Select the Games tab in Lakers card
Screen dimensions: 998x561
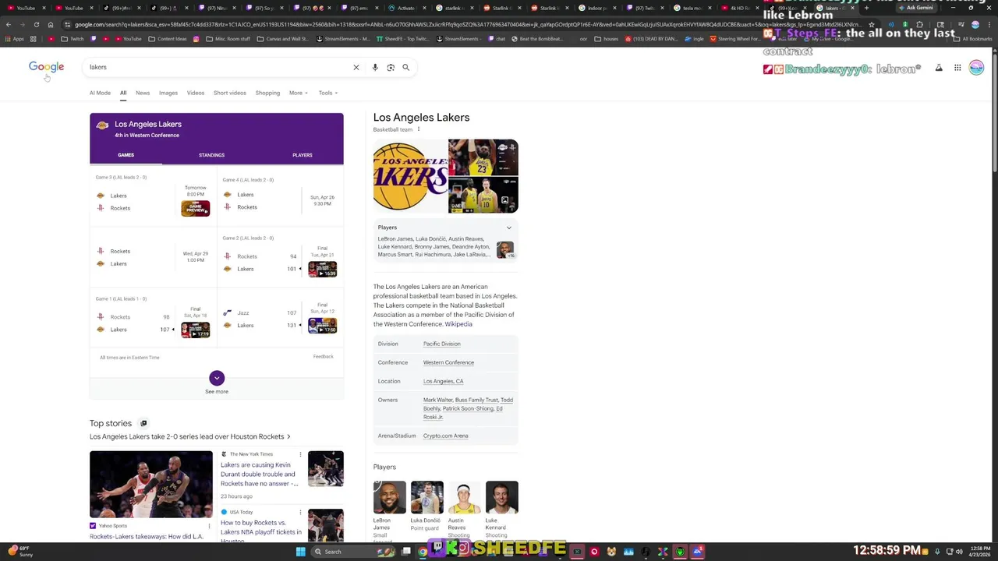pos(126,155)
